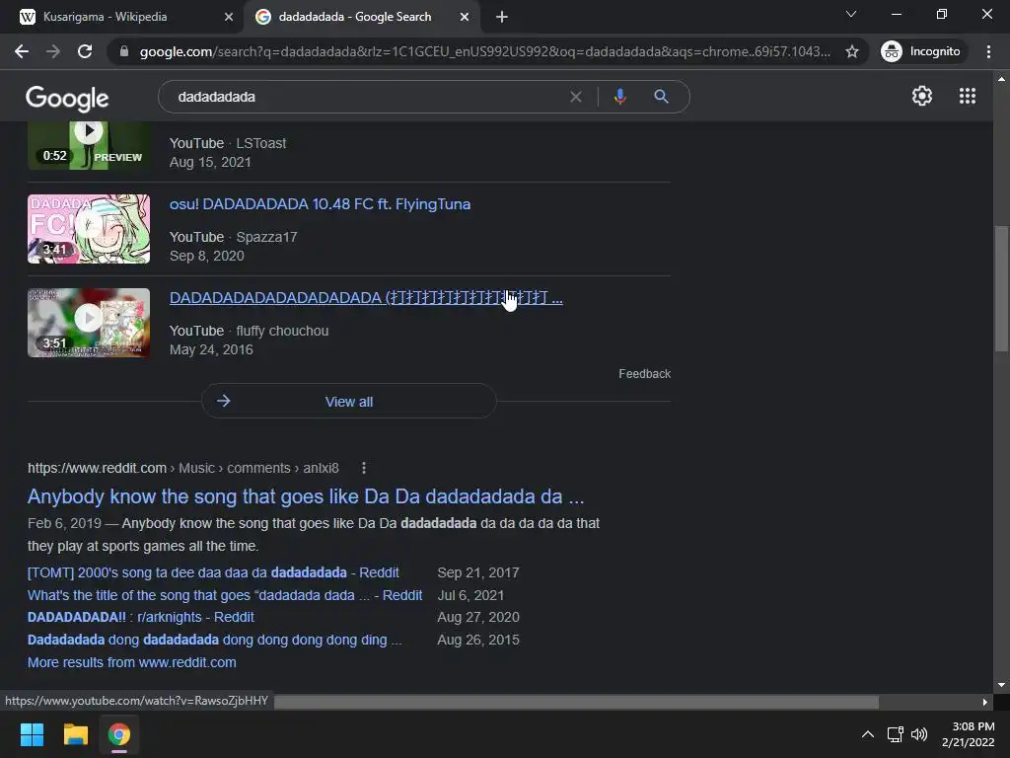The height and width of the screenshot is (758, 1010).
Task: Open File Explorer from taskbar
Action: click(x=75, y=734)
